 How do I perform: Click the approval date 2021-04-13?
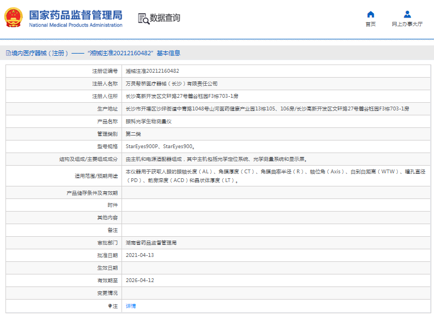[140, 255]
